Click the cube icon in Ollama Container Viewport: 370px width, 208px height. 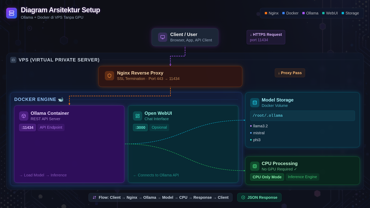pyautogui.click(x=23, y=116)
